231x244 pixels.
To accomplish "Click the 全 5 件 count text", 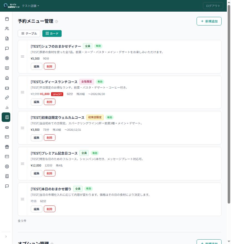I will pyautogui.click(x=22, y=221).
